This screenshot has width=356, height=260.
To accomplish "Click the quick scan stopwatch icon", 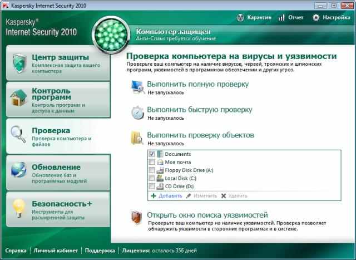I will [x=137, y=112].
